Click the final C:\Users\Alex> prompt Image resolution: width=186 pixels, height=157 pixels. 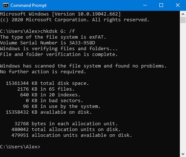20,147
